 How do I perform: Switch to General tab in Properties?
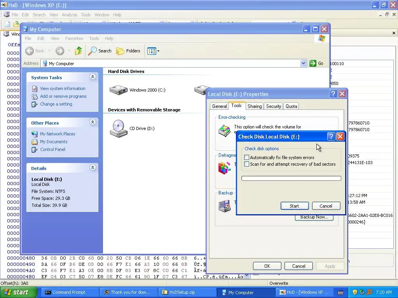pos(219,106)
